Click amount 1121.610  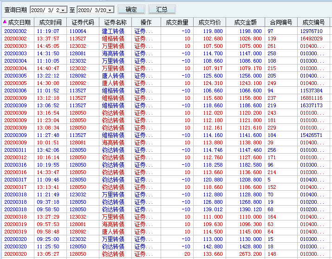250,128
